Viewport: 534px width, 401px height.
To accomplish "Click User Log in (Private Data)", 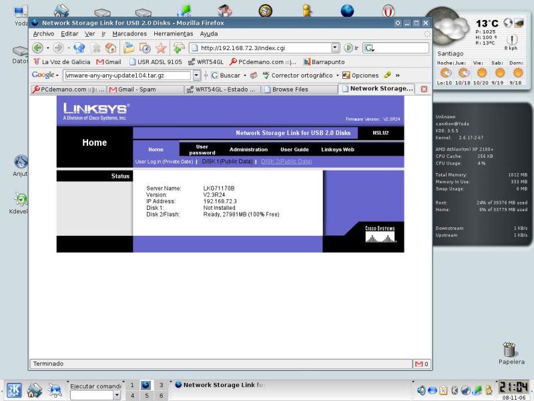I will point(164,161).
